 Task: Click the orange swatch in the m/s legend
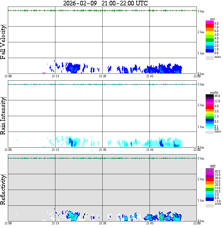[x=210, y=29]
